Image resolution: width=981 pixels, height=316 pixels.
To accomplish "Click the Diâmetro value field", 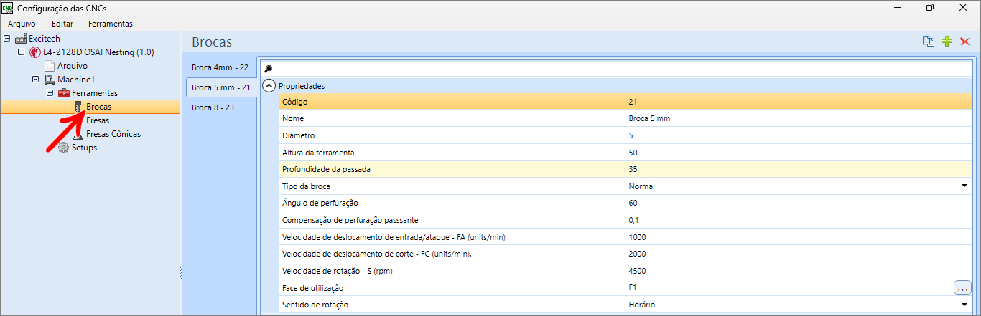I will tap(790, 135).
